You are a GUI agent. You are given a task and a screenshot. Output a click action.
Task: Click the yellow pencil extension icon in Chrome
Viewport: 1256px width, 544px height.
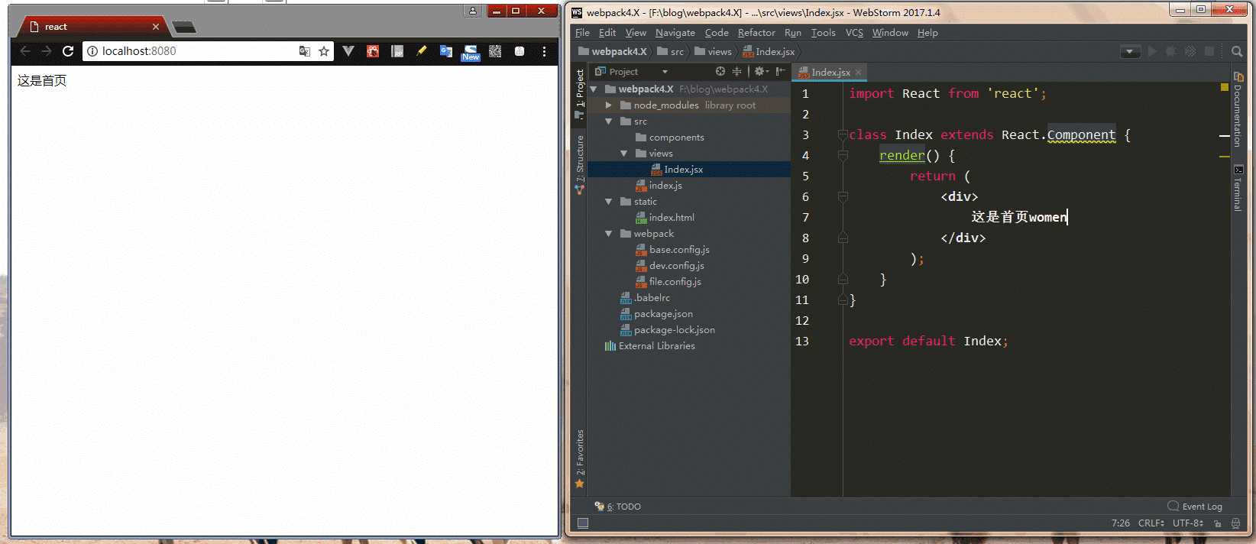point(421,51)
